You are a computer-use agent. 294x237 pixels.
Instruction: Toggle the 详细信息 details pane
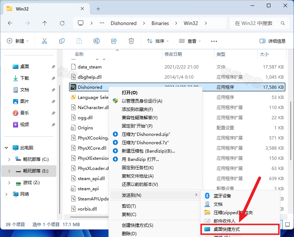coord(272,41)
